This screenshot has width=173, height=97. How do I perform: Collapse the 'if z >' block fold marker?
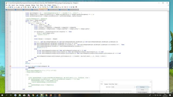(10, 42)
